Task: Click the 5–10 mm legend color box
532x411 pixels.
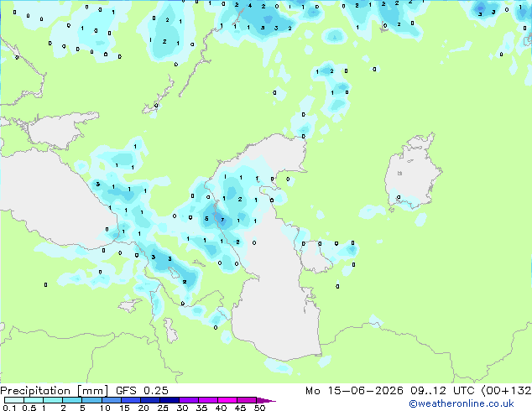Action: (x=91, y=400)
